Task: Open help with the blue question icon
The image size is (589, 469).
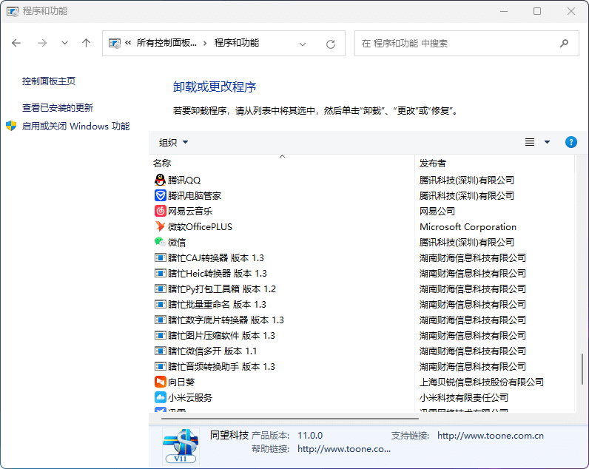Action: [x=571, y=142]
